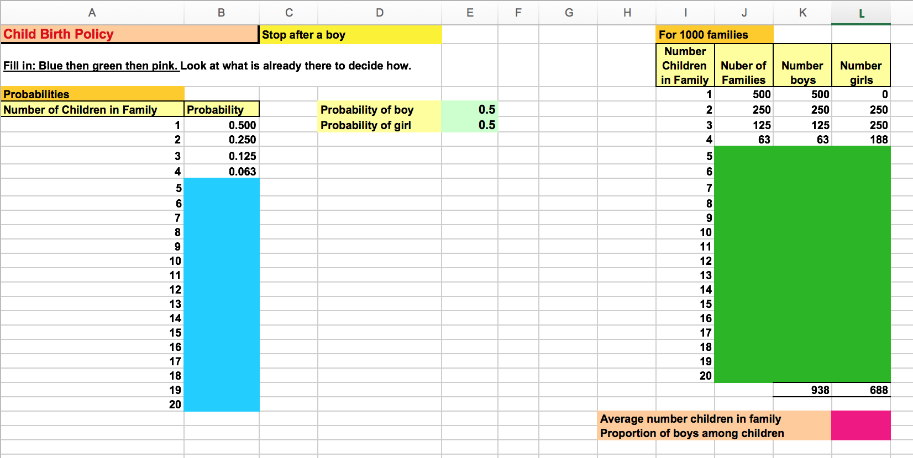Image resolution: width=913 pixels, height=458 pixels.
Task: Click the probability value 0.063
Action: click(221, 171)
